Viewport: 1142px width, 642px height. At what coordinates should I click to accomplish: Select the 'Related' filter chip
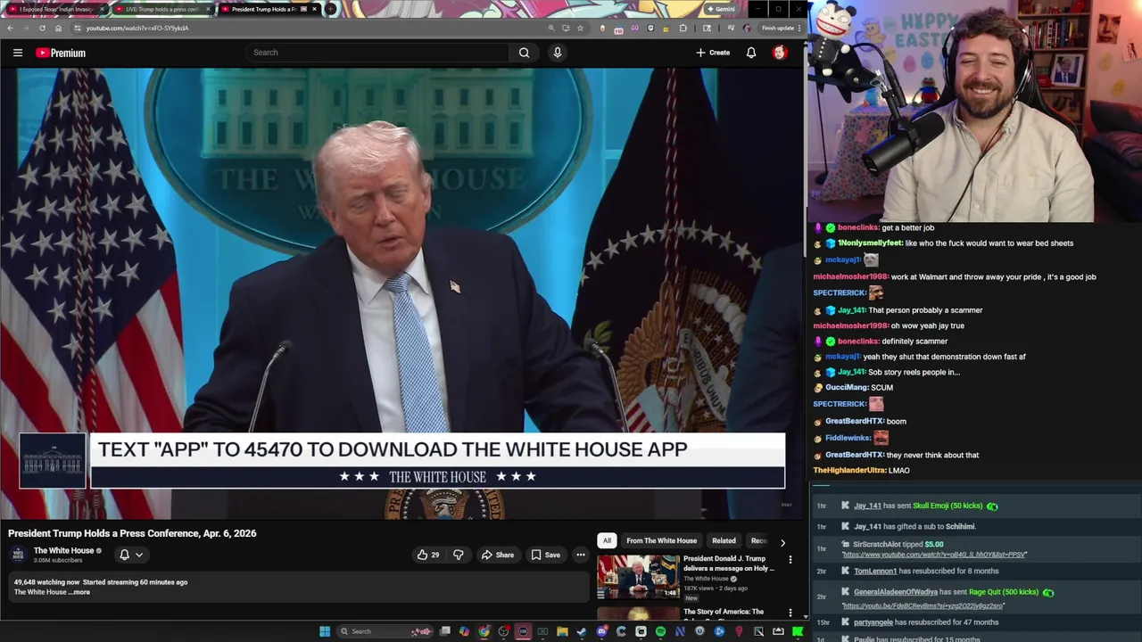[724, 540]
